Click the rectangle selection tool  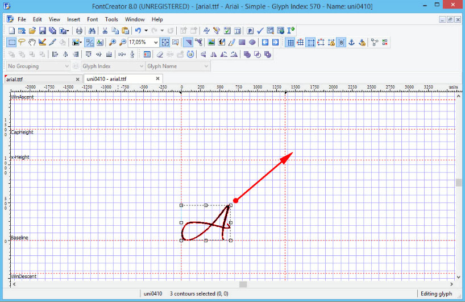point(11,43)
